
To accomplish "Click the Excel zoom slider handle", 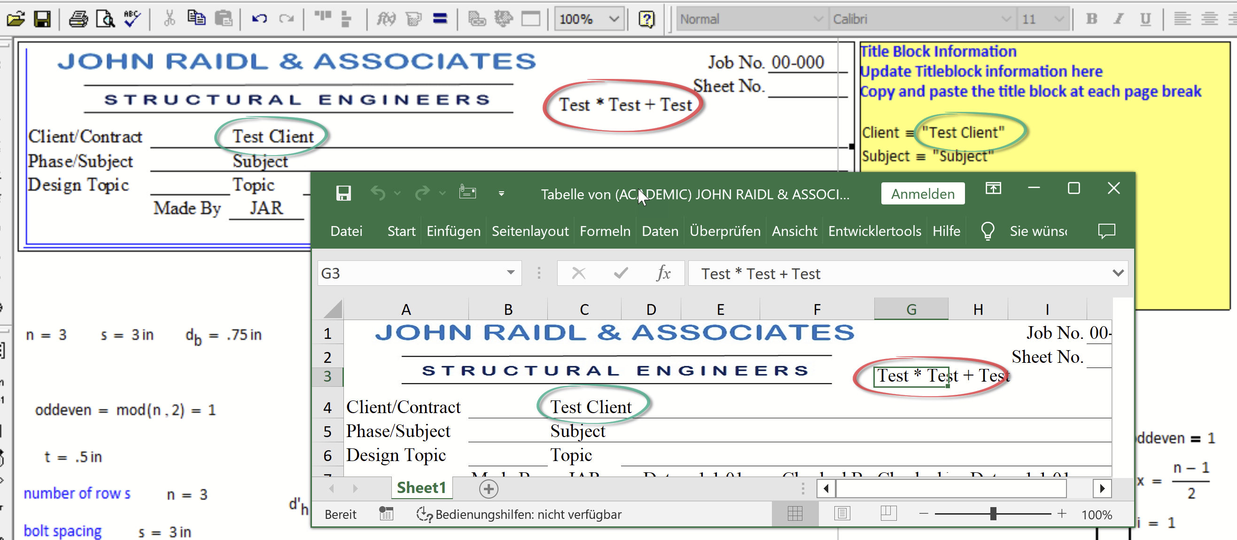I will pos(993,514).
